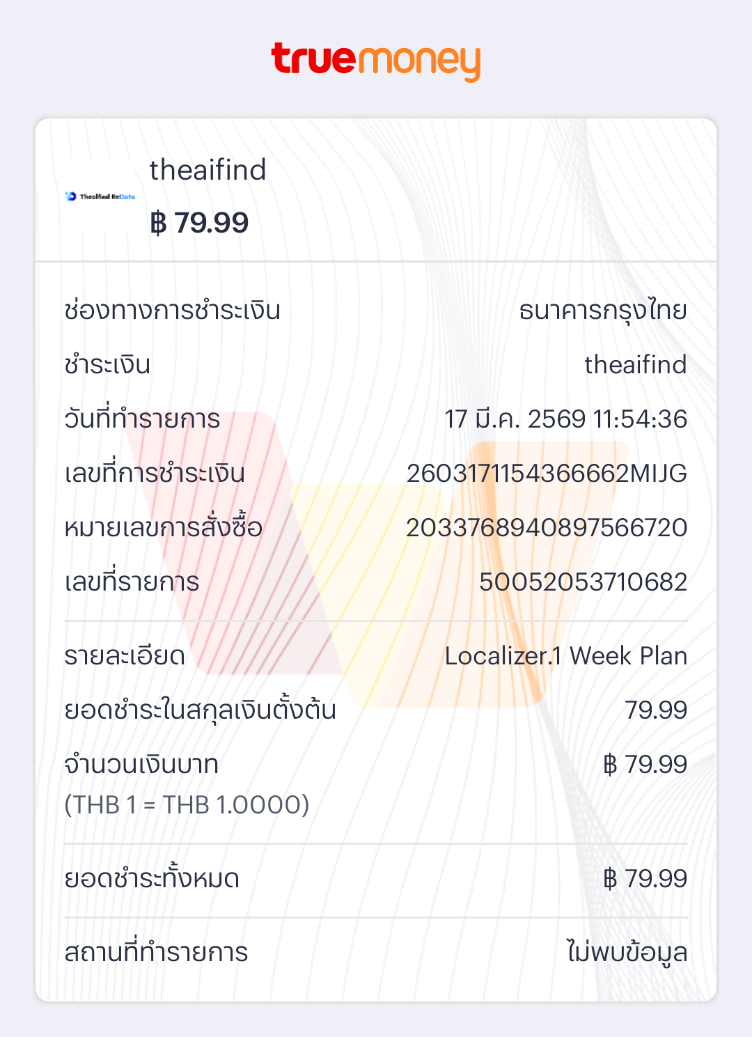Select order number 2033768940897566720
The height and width of the screenshot is (1037, 752).
547,528
